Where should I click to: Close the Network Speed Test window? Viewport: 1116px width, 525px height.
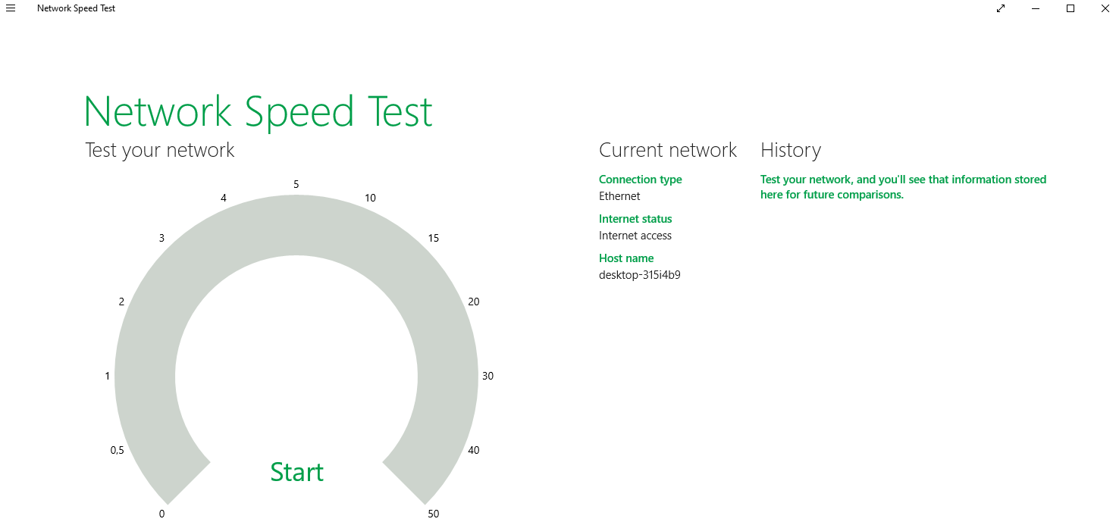pyautogui.click(x=1105, y=8)
